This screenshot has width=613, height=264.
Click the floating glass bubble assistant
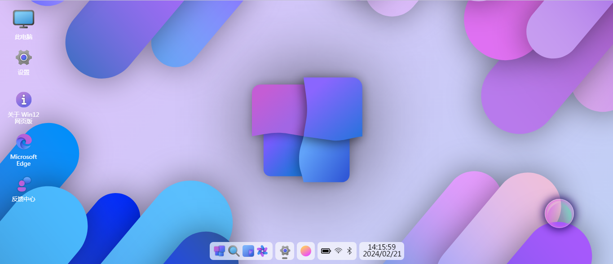point(559,213)
